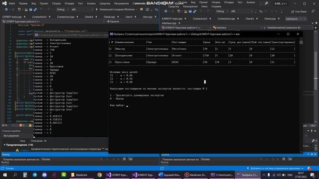
Task: Switch to User.cpp tab in server VS
Action: (x=148, y=17)
